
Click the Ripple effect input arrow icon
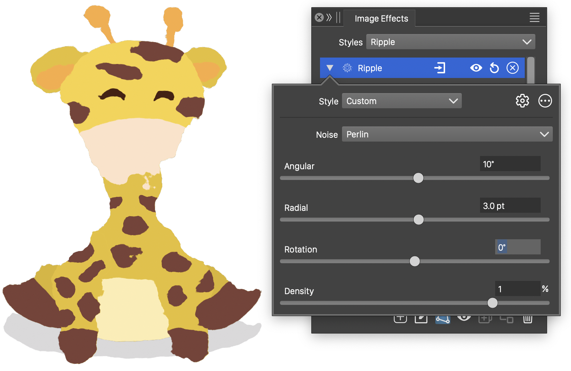(x=439, y=68)
